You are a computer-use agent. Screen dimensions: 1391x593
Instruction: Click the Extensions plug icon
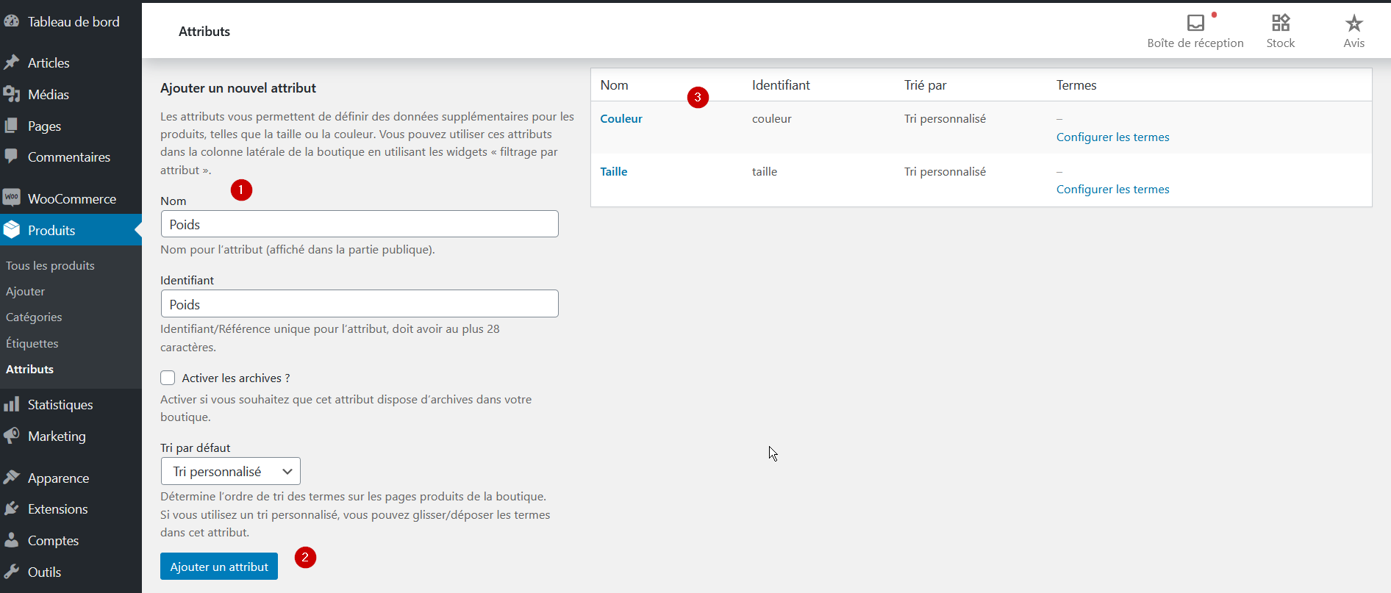tap(12, 508)
